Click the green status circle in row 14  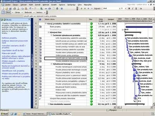(x=91, y=64)
